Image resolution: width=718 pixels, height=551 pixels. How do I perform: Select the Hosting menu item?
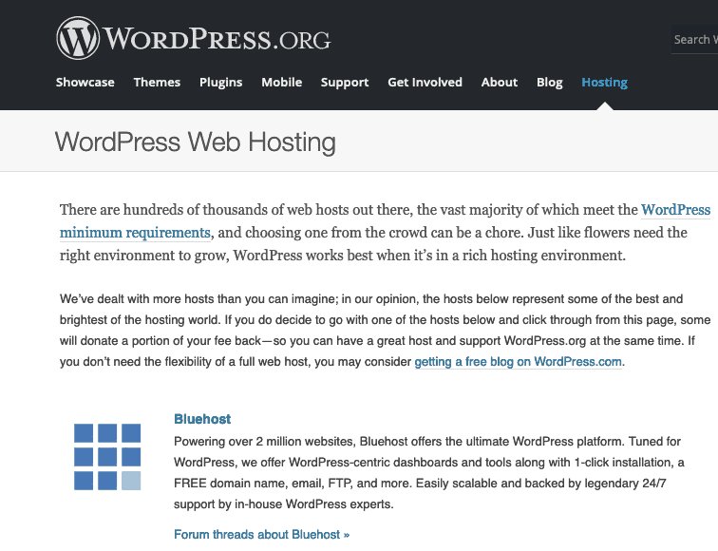(604, 83)
